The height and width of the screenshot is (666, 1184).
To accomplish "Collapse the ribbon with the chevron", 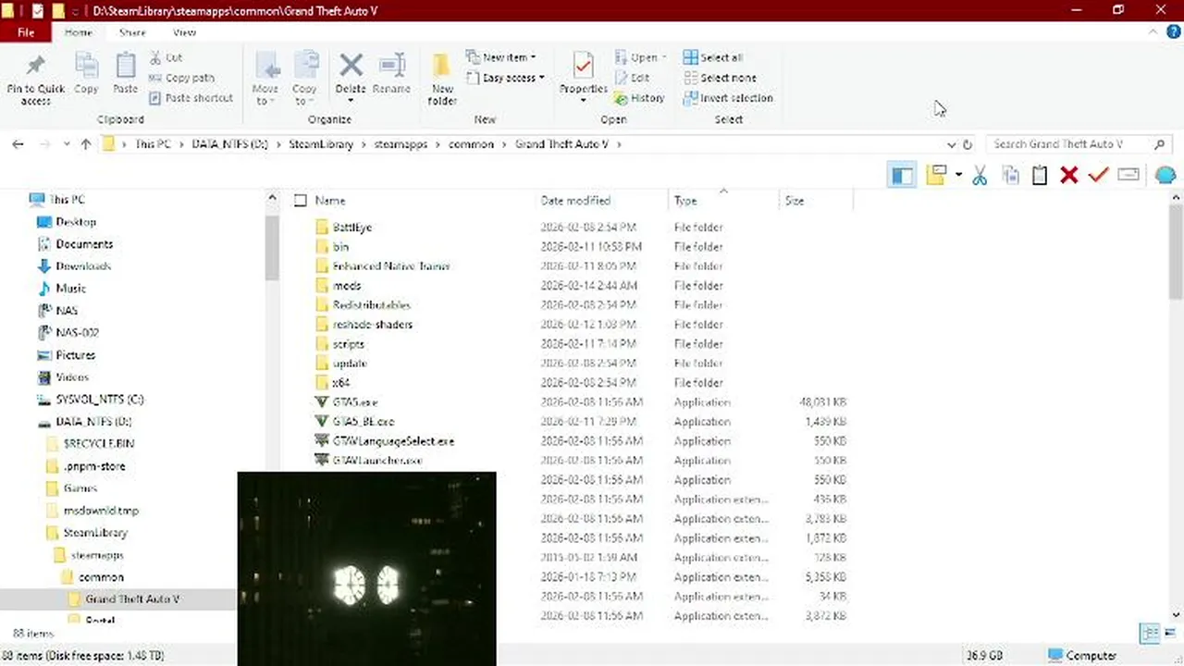I will point(1153,32).
